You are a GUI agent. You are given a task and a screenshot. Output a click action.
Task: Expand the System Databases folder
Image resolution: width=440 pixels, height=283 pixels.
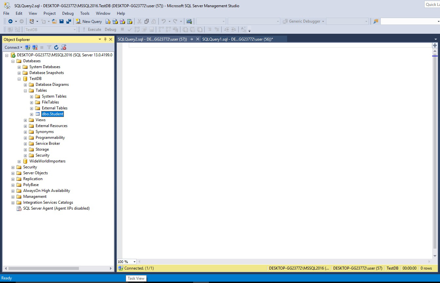point(19,67)
